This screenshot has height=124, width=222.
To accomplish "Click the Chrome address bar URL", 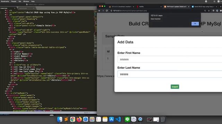I will coord(130,11).
